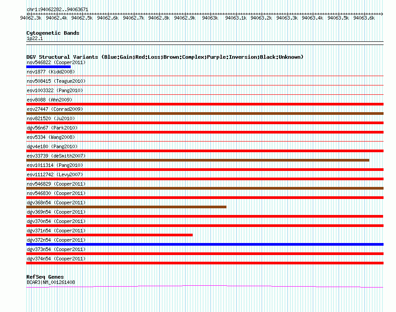Click the esv8088 (Ahn2009) label
Image resolution: width=396 pixels, height=312 pixels.
(x=49, y=100)
